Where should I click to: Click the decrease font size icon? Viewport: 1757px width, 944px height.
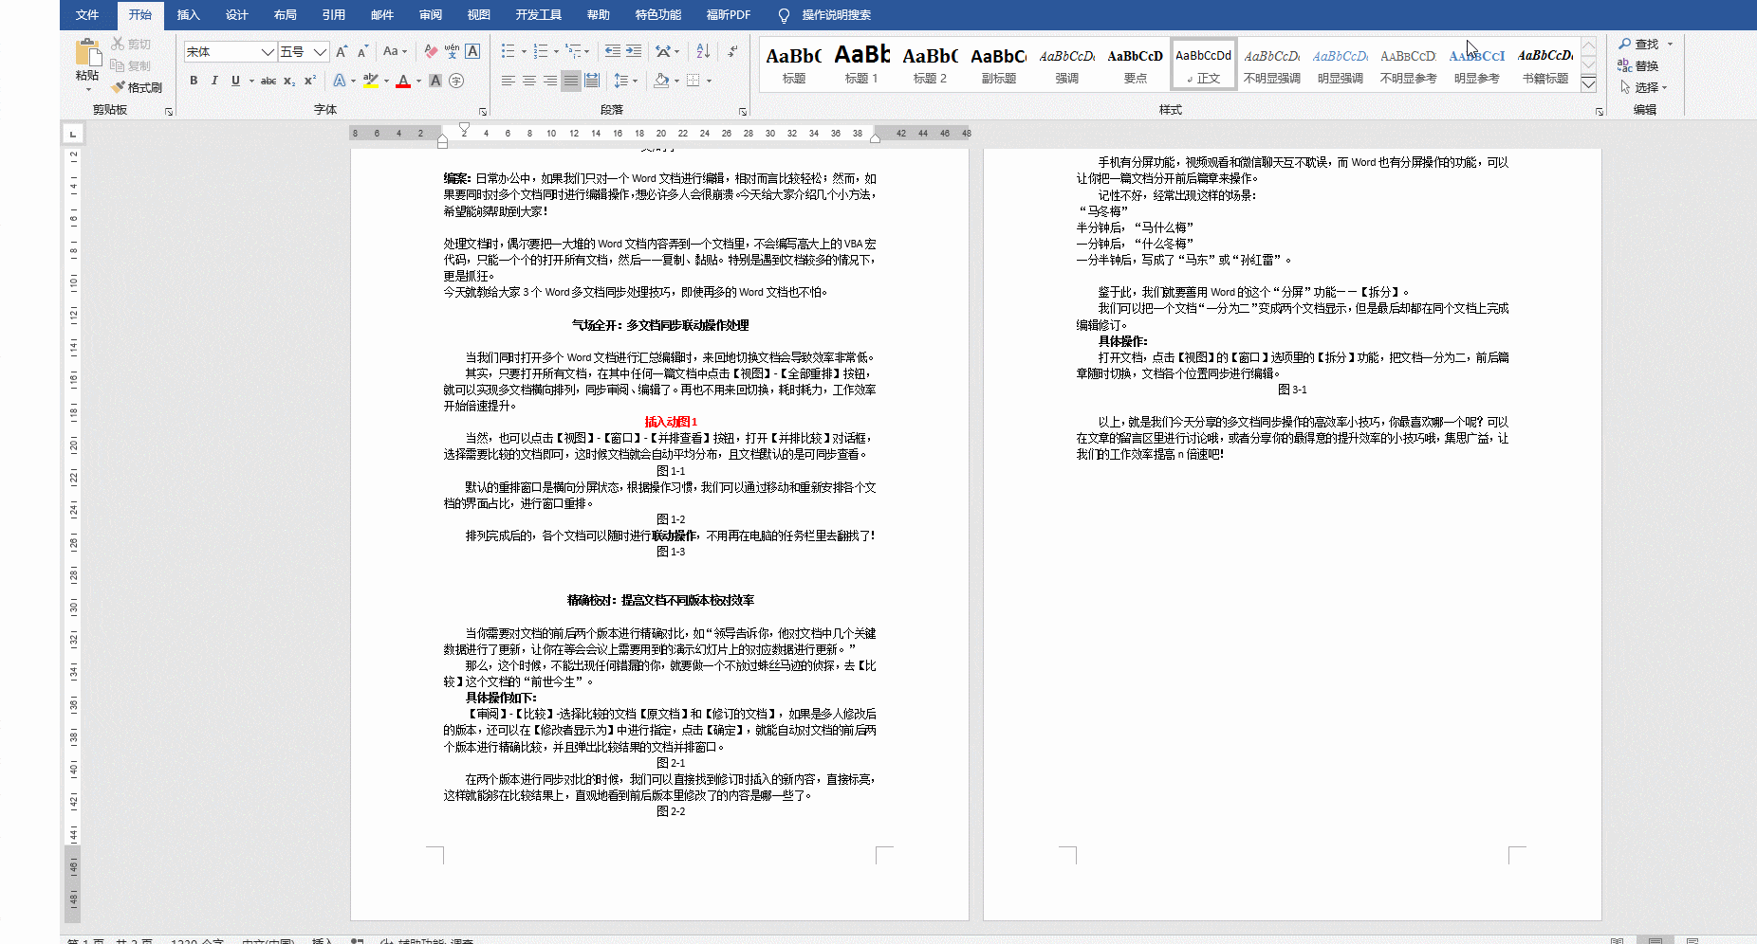(x=362, y=51)
